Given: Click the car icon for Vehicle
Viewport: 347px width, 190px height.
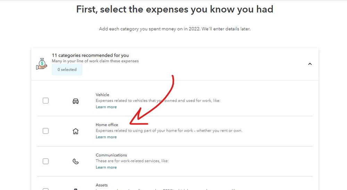Looking at the screenshot, I should pyautogui.click(x=75, y=101).
